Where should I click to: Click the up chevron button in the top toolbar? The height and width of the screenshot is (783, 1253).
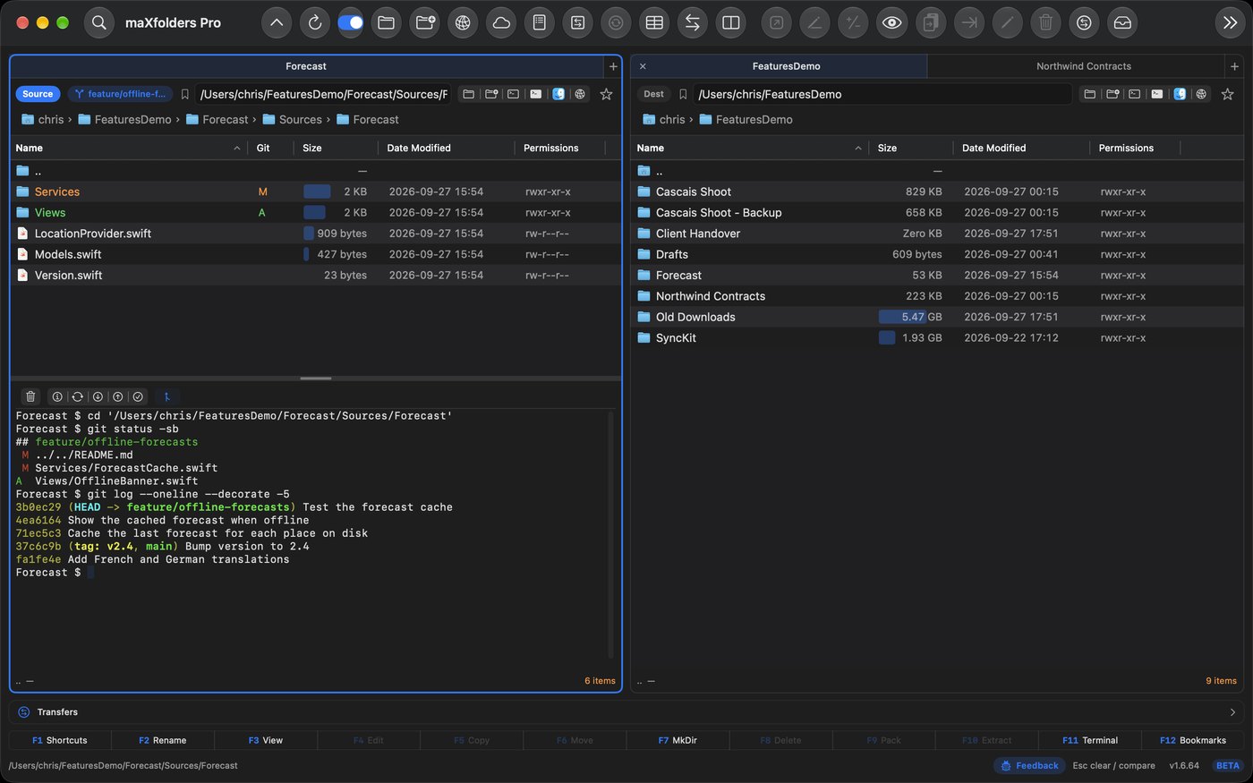tap(277, 23)
